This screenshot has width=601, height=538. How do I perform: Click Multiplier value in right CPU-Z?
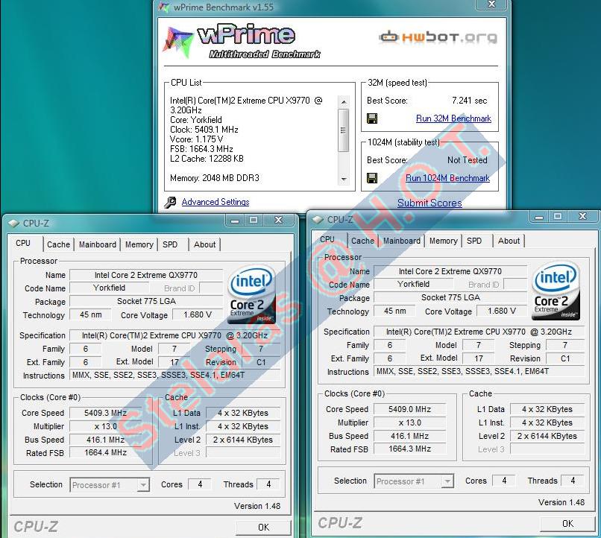(409, 423)
